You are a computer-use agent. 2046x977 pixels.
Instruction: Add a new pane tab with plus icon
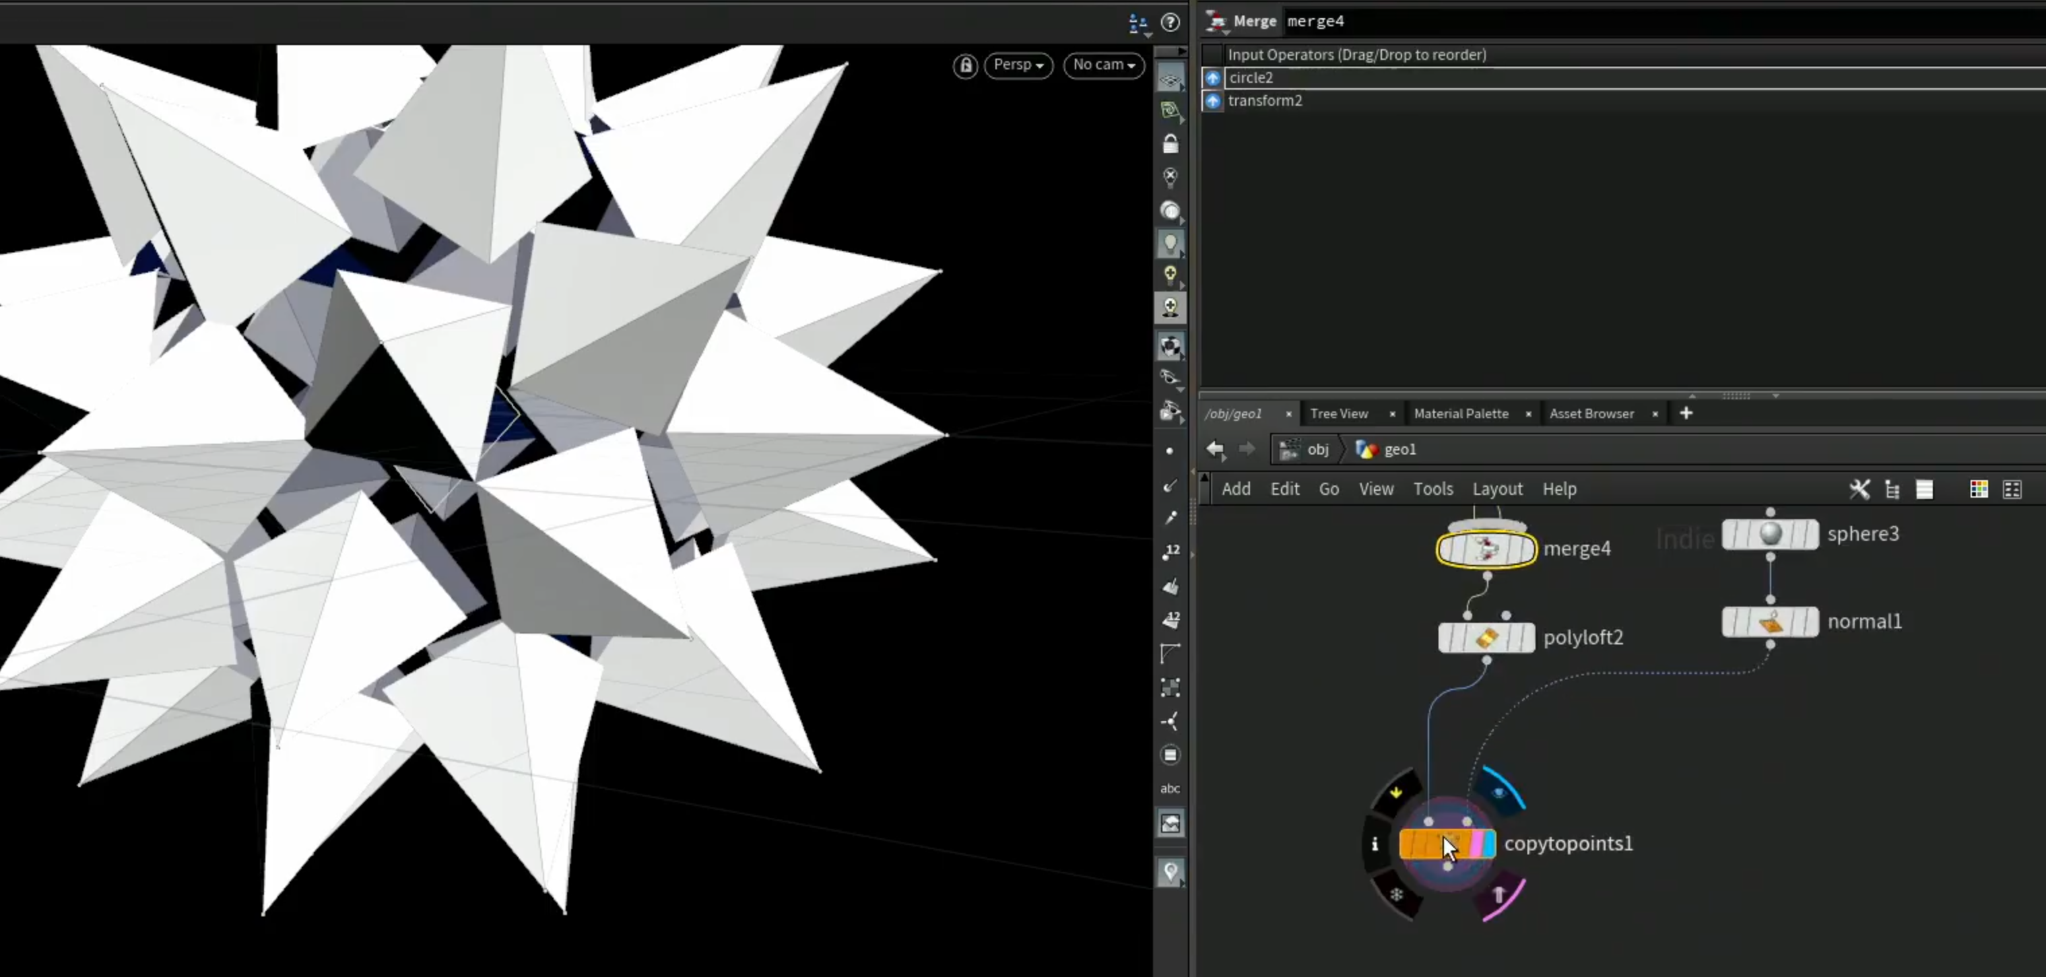(x=1686, y=413)
